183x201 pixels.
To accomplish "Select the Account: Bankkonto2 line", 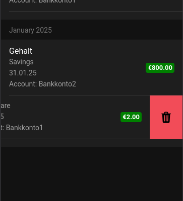I will tap(42, 84).
